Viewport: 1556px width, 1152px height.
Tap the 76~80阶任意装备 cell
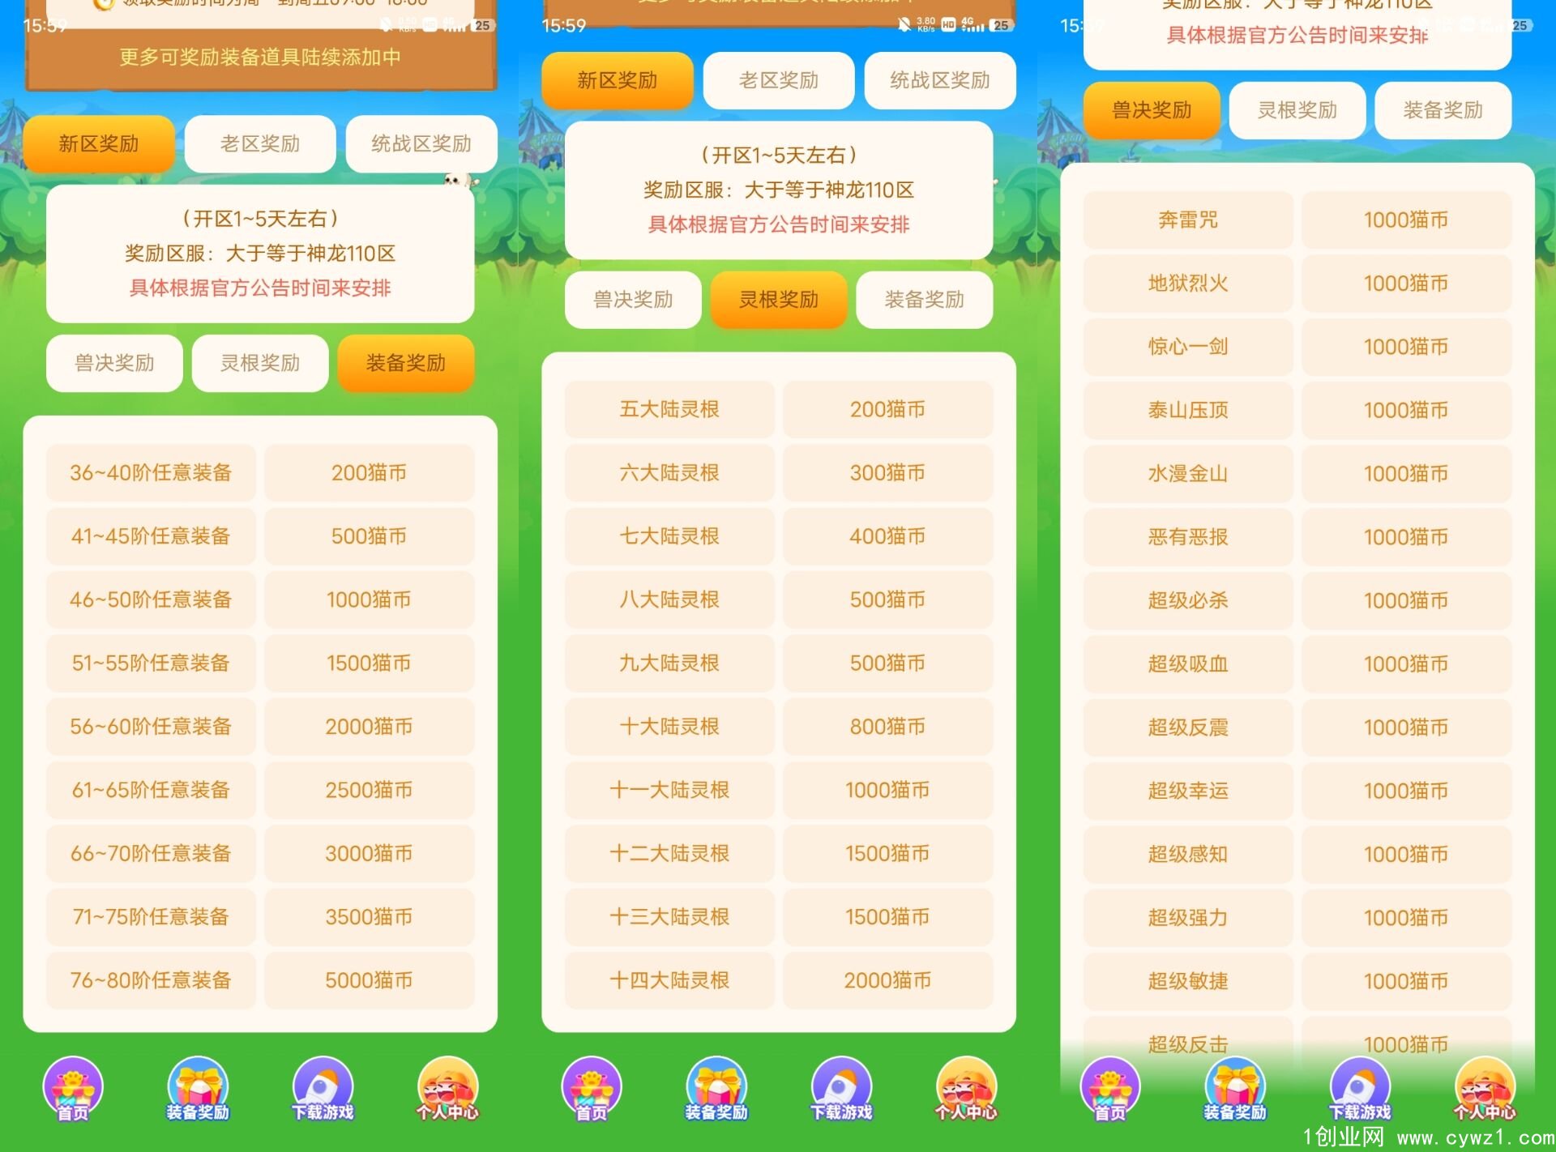[151, 980]
